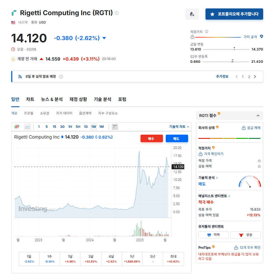Select 옵션계약 sub-tab
This screenshot has height=276, width=271.
click(x=85, y=113)
